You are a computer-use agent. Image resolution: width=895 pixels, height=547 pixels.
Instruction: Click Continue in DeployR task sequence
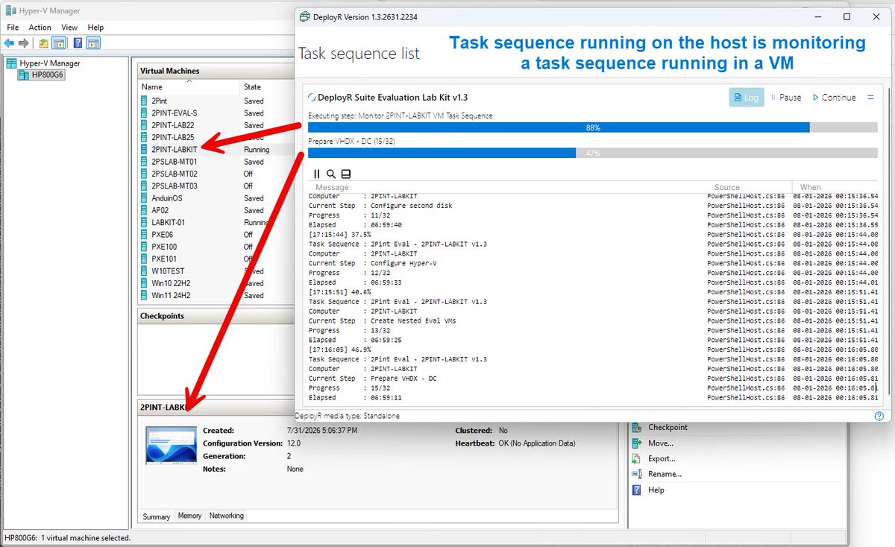(x=835, y=98)
